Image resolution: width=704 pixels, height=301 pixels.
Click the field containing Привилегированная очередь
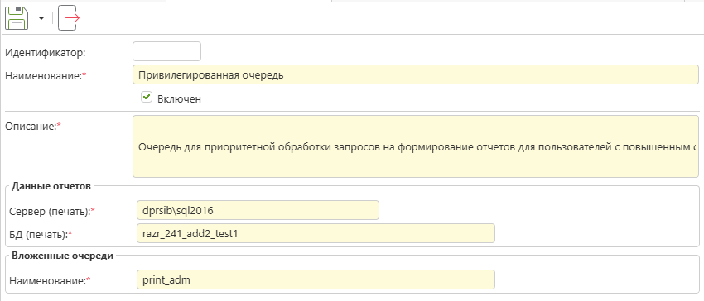coord(415,74)
